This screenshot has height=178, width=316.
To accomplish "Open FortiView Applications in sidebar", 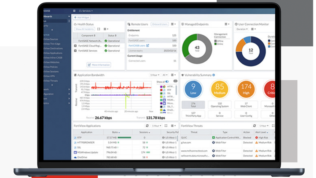I will [54, 53].
